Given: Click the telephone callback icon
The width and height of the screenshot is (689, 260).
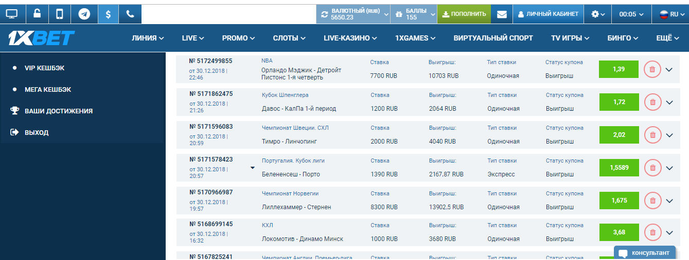Looking at the screenshot, I should point(130,14).
